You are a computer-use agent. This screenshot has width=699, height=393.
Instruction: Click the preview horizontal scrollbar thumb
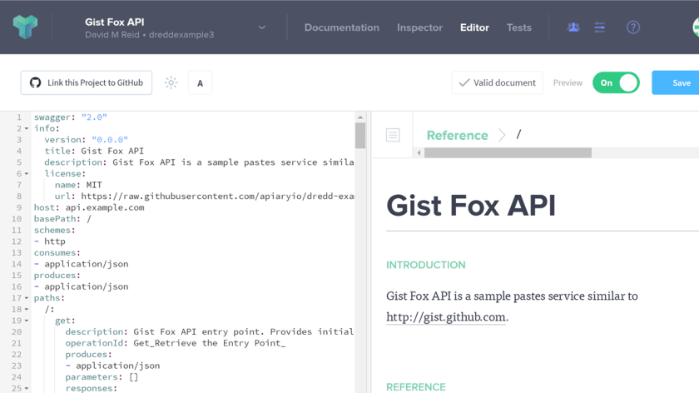click(508, 153)
